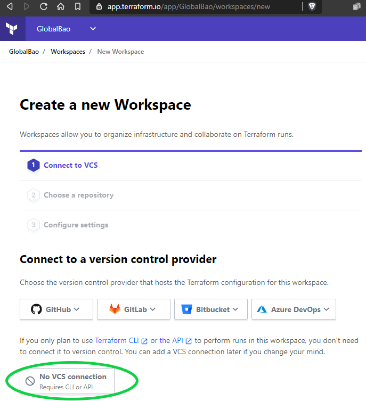Click the prohibited circle icon for No VCS
This screenshot has width=366, height=401.
(30, 381)
